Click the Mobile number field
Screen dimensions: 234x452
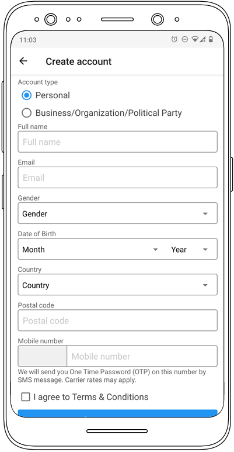142,356
